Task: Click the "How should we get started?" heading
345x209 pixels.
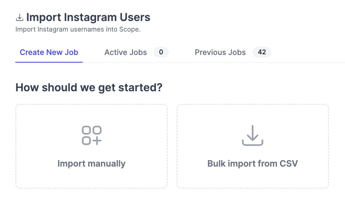Action: [x=89, y=88]
